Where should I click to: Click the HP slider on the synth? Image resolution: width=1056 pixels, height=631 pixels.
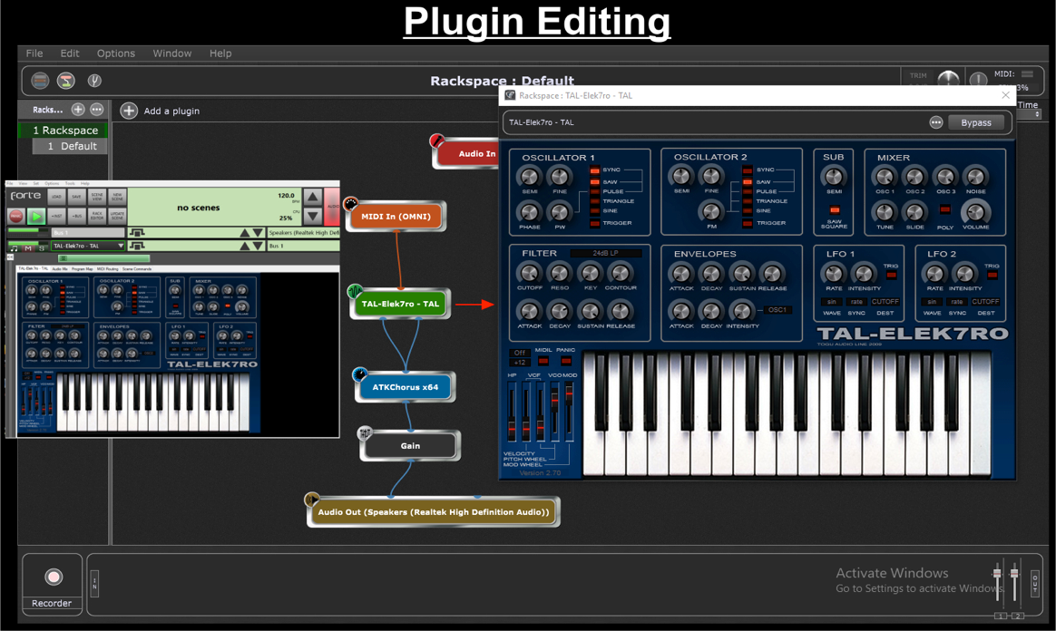(x=512, y=412)
